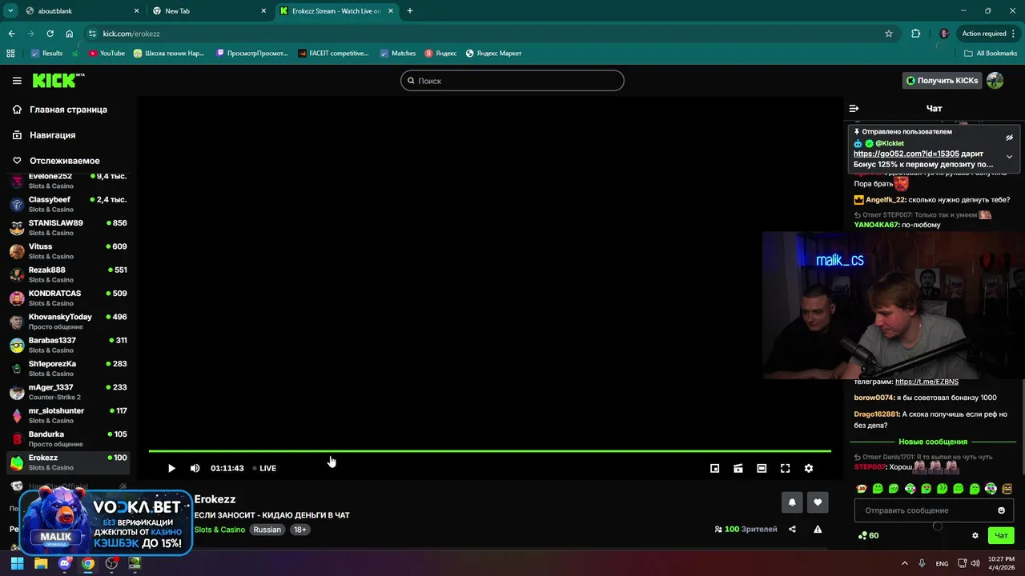Open the mAger_1337 channel in the sidebar
Screen dimensions: 1025x576
pos(68,392)
